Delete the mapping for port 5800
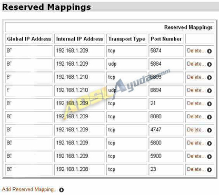Image resolution: width=219 pixels, height=195 pixels. point(196,143)
